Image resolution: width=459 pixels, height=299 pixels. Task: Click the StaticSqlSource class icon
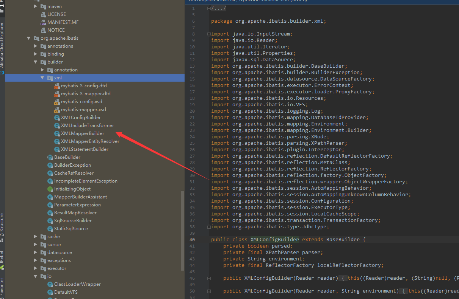pyautogui.click(x=50, y=229)
